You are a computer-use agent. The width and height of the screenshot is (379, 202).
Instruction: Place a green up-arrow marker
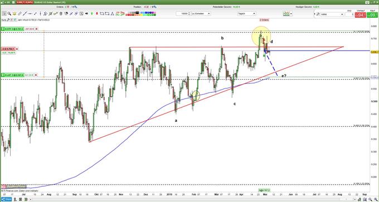[92, 14]
